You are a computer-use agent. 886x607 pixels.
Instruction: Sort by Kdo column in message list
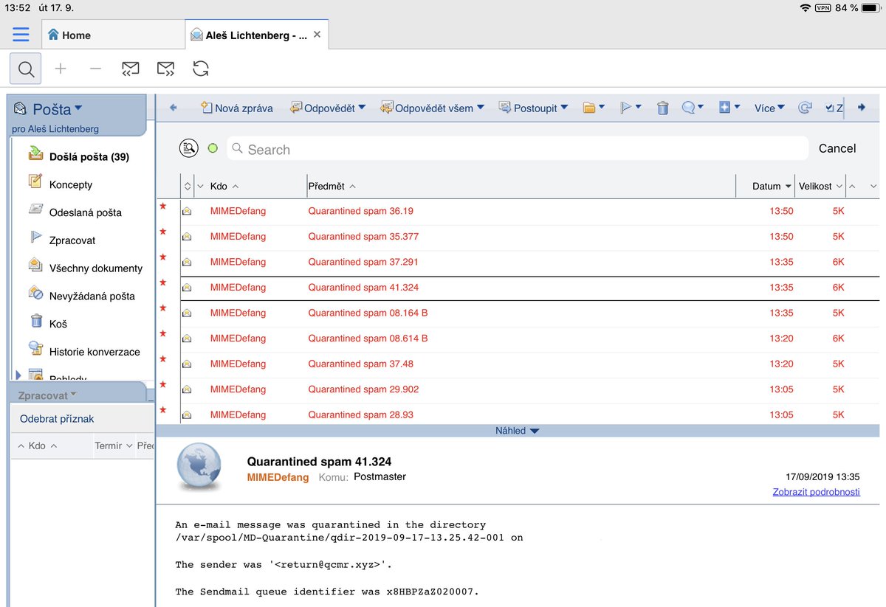click(x=224, y=187)
